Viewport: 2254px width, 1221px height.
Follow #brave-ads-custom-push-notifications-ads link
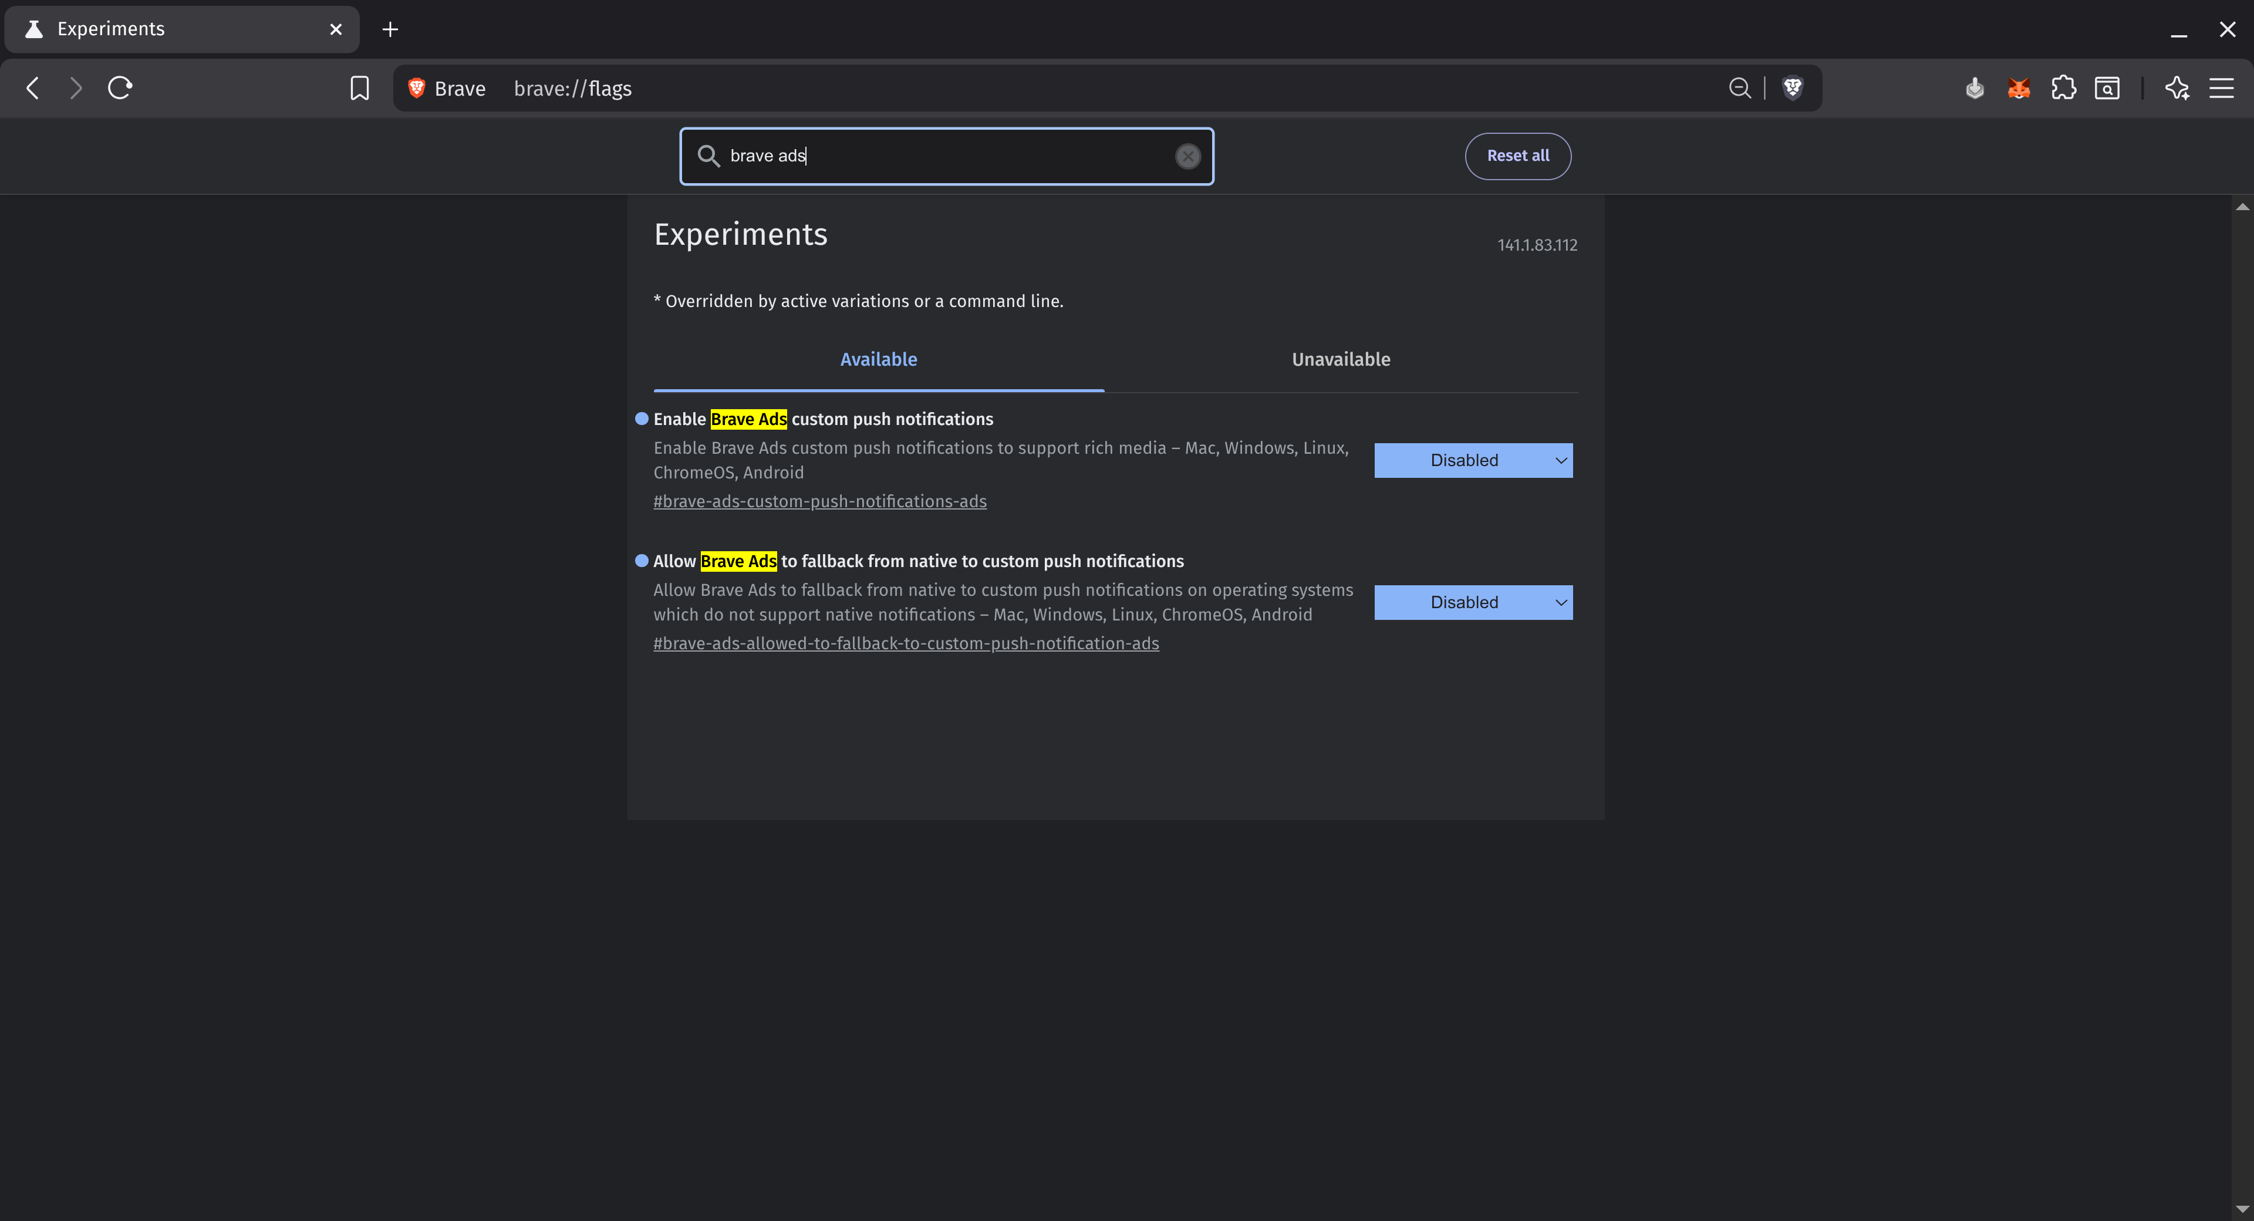(820, 501)
